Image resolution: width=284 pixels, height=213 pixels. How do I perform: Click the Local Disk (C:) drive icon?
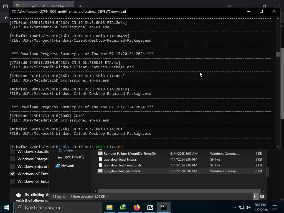coord(60,157)
